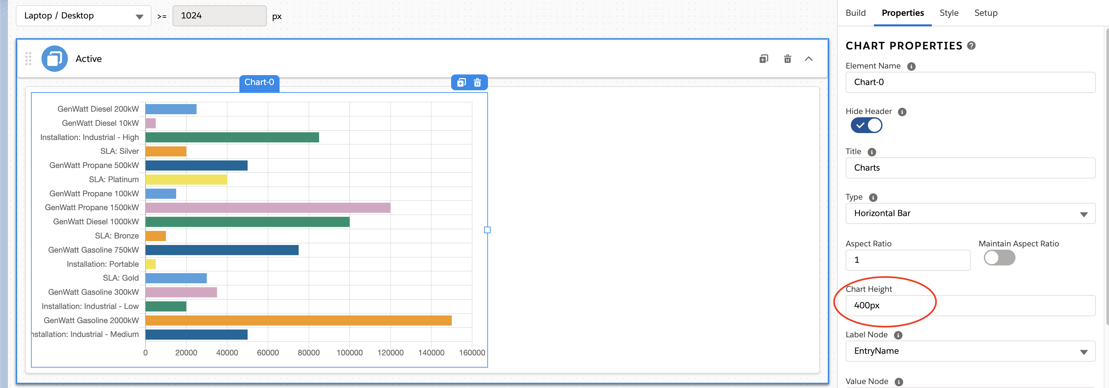Edit the Element Name field Chart-0
This screenshot has height=388, width=1109.
pyautogui.click(x=970, y=82)
